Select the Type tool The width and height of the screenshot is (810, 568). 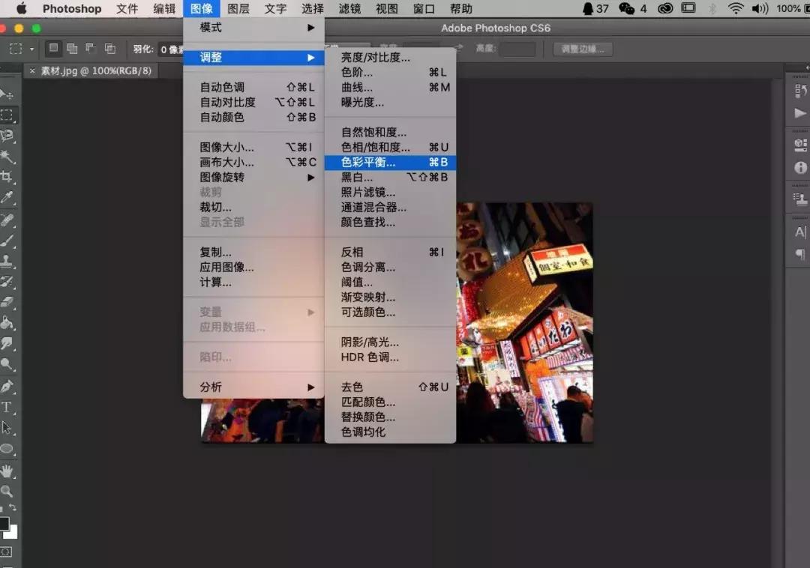[9, 408]
